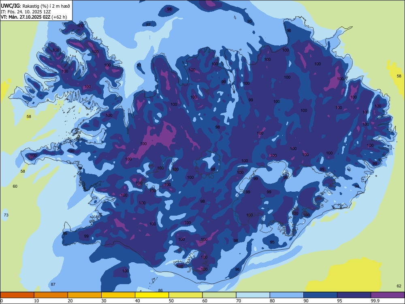The image size is (405, 304).
Task: Click the 90–95 dark blue legend swatch
Action: coord(320,295)
